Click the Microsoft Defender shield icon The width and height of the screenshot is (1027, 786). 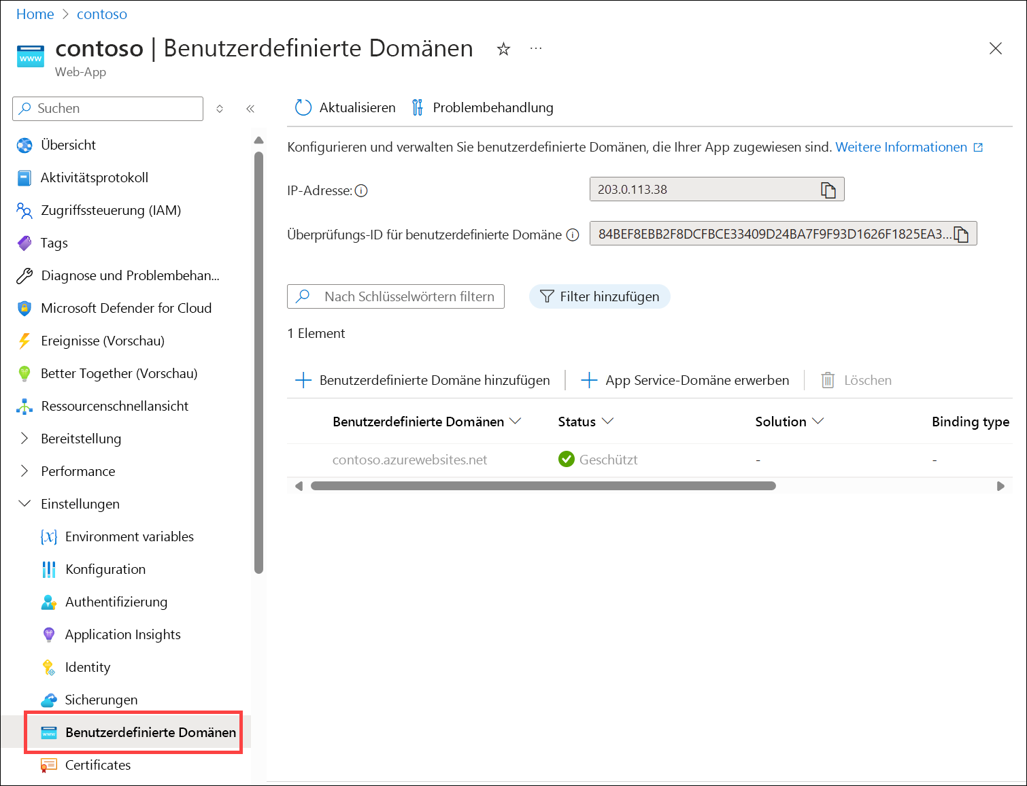pos(24,308)
